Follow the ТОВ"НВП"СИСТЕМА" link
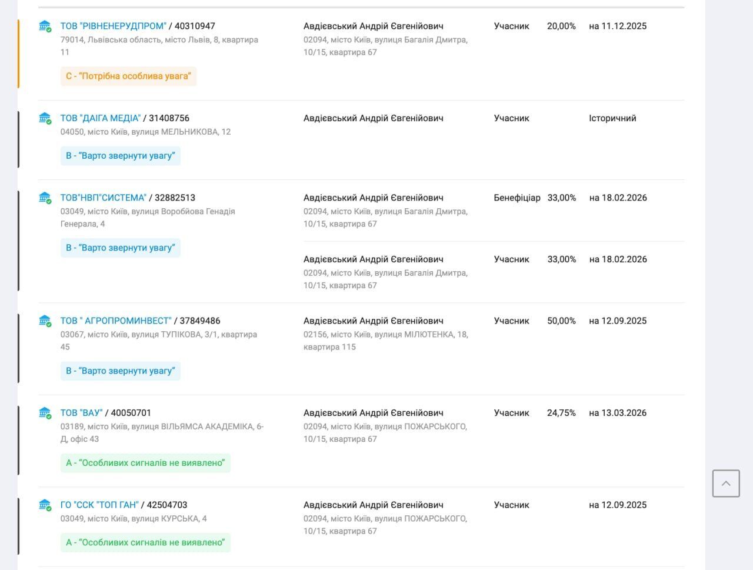753x570 pixels. click(x=103, y=198)
